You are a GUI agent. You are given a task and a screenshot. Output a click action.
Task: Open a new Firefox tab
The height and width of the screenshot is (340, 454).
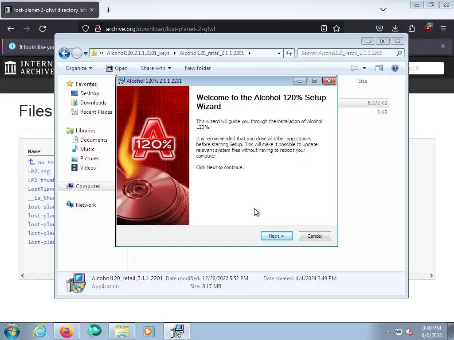tap(108, 10)
